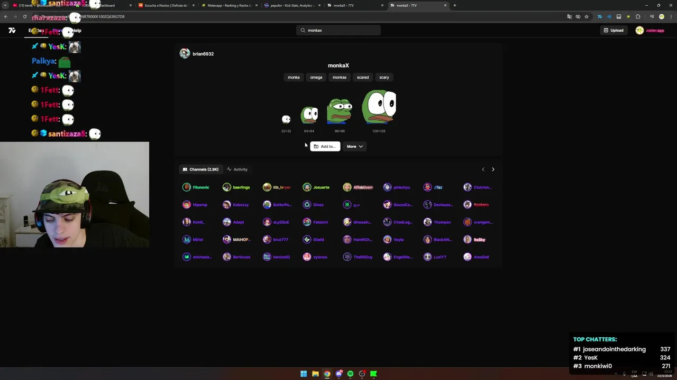The height and width of the screenshot is (380, 677).
Task: Open channel Adapt
Action: coord(233,222)
